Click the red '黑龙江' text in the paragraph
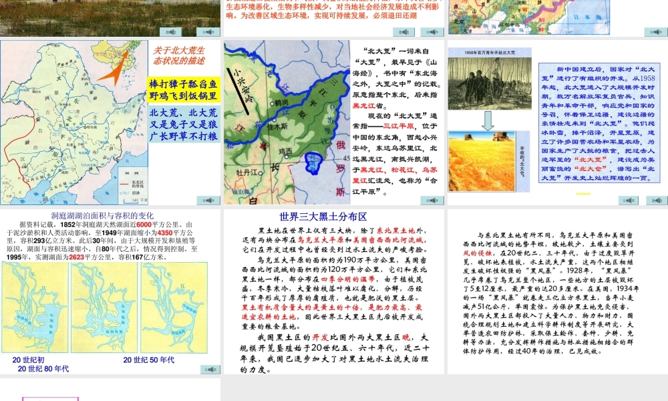This screenshot has width=668, height=401. 364,105
